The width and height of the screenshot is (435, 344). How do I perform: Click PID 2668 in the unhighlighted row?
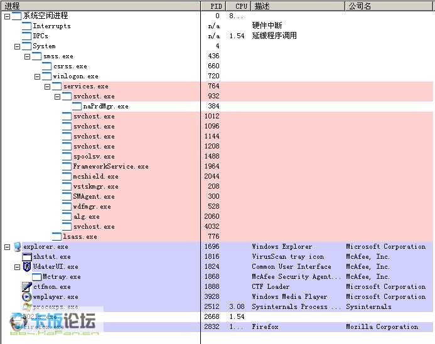tap(212, 316)
